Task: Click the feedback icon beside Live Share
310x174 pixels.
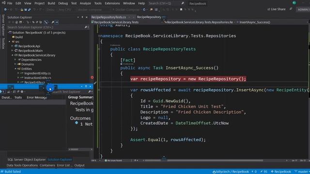Action: (x=291, y=9)
